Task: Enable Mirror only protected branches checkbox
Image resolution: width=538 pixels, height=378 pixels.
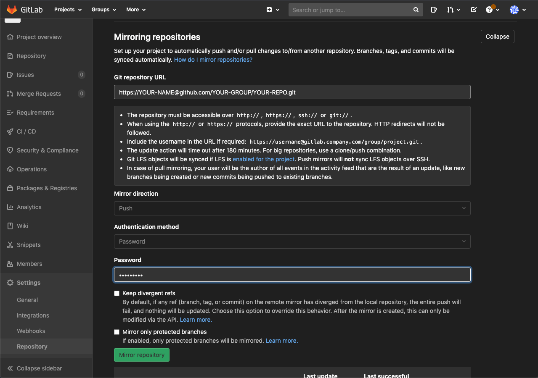Action: (x=117, y=332)
